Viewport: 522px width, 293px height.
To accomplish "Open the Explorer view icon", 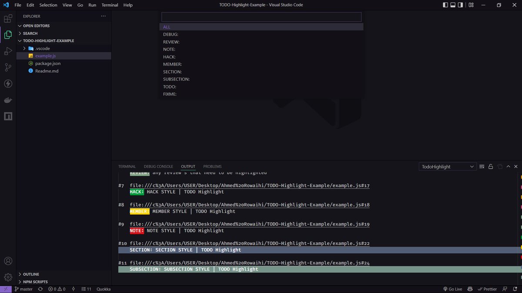I will 8,35.
